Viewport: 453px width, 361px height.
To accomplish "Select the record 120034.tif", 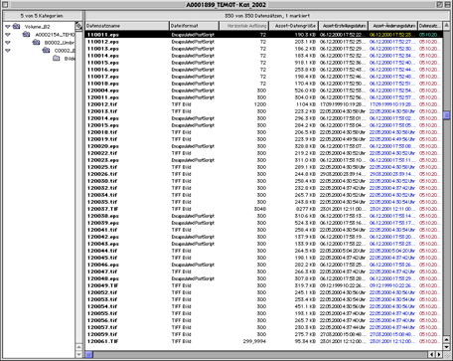I will click(x=263, y=195).
